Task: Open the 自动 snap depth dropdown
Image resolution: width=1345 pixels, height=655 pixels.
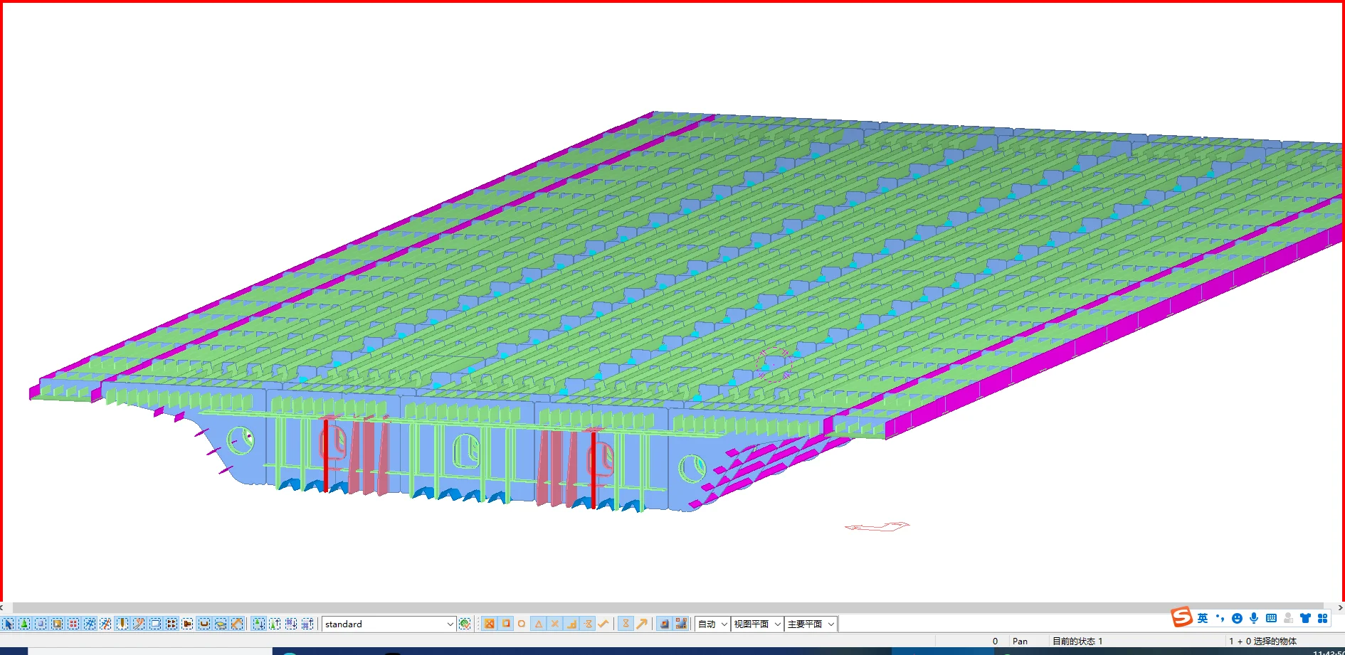Action: pos(712,624)
